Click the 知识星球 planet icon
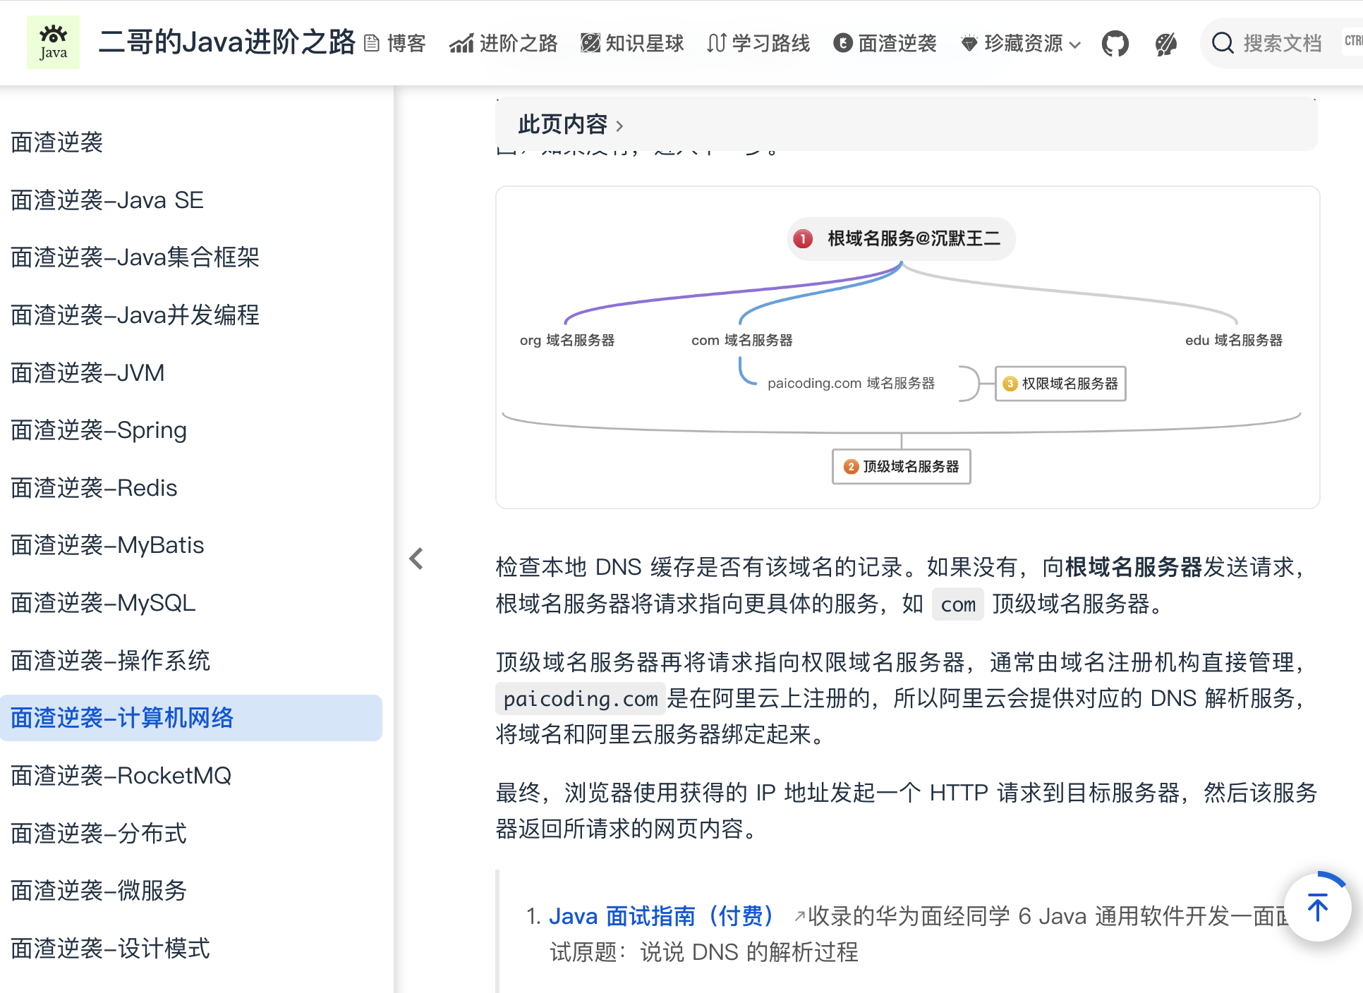 (590, 42)
